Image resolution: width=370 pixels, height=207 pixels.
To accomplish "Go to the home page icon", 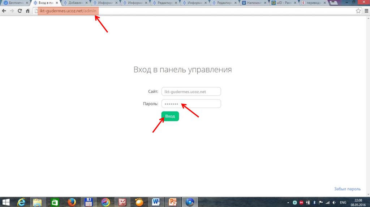I will pos(27,11).
